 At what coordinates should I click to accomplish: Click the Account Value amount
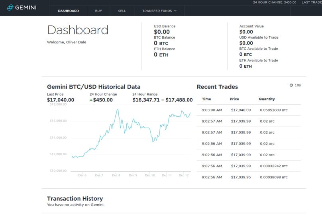(246, 32)
